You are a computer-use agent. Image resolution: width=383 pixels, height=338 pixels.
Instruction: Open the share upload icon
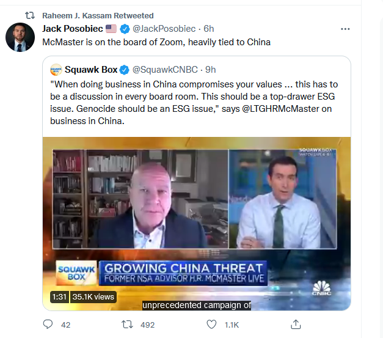tap(296, 325)
